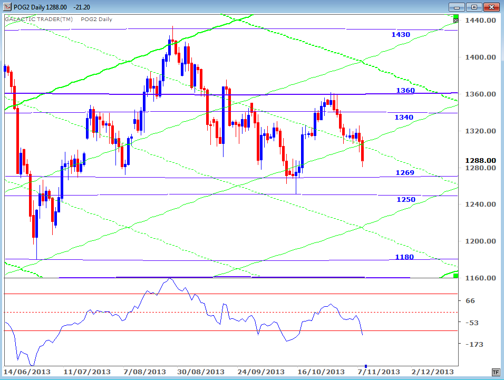Image resolution: width=504 pixels, height=380 pixels.
Task: Select the 1340 price level label
Action: coord(404,118)
